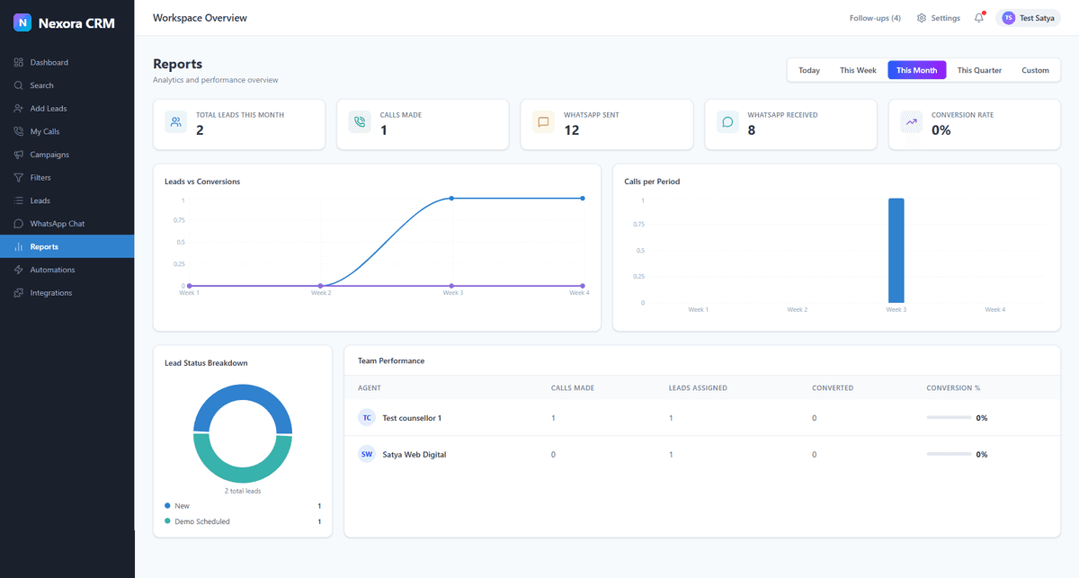Screen dimensions: 1079x578
Task: Click the Search magnifier icon in sidebar
Action: click(19, 85)
